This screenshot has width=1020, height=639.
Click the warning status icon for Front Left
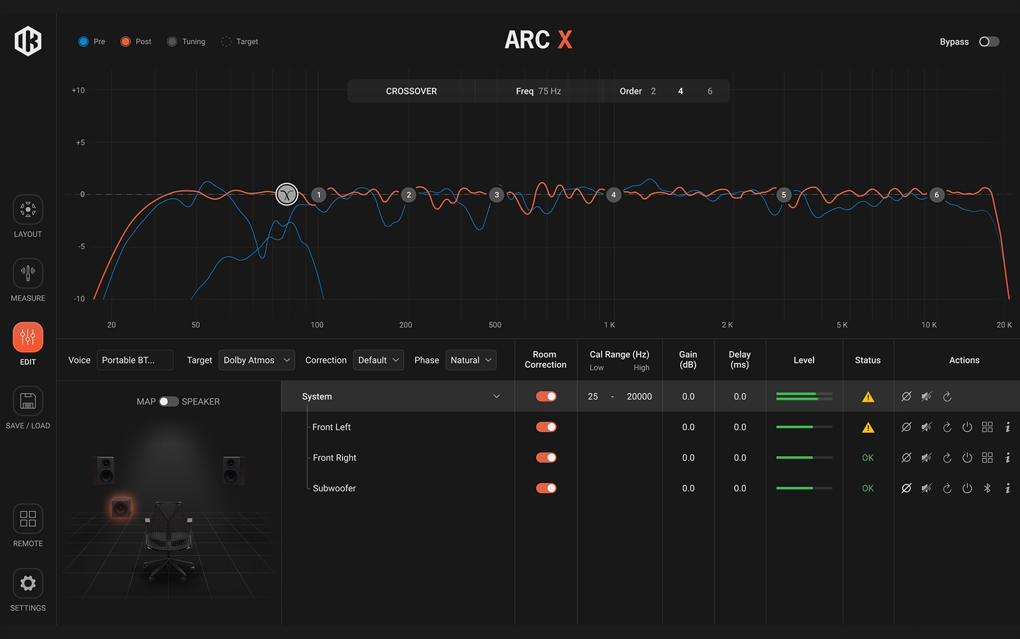tap(868, 427)
